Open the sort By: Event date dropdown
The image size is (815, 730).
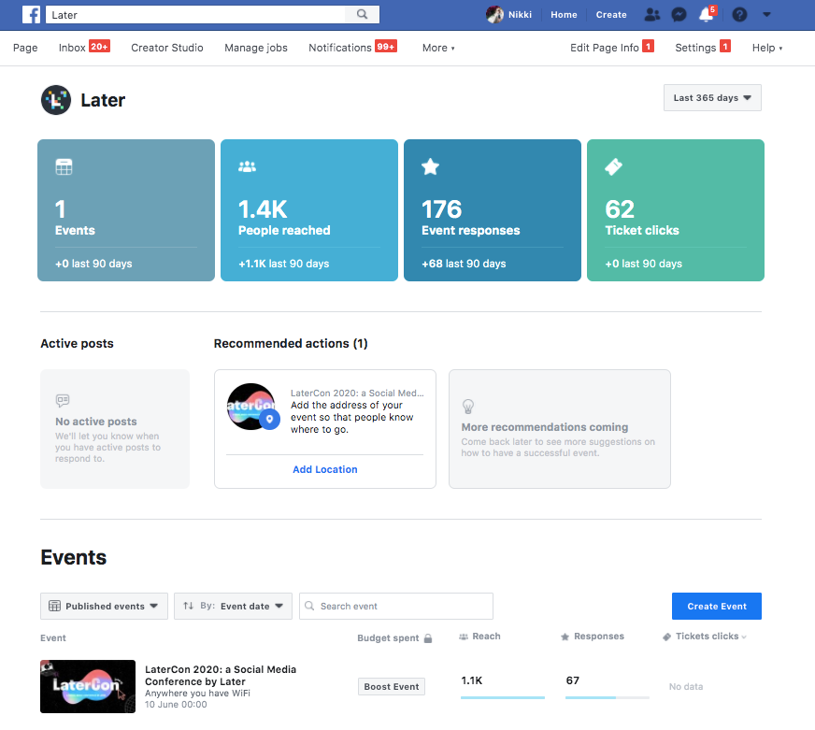coord(233,606)
